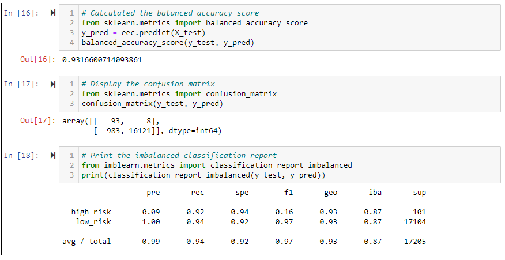
Task: Click low_risk precision value 1.00
Action: click(151, 221)
